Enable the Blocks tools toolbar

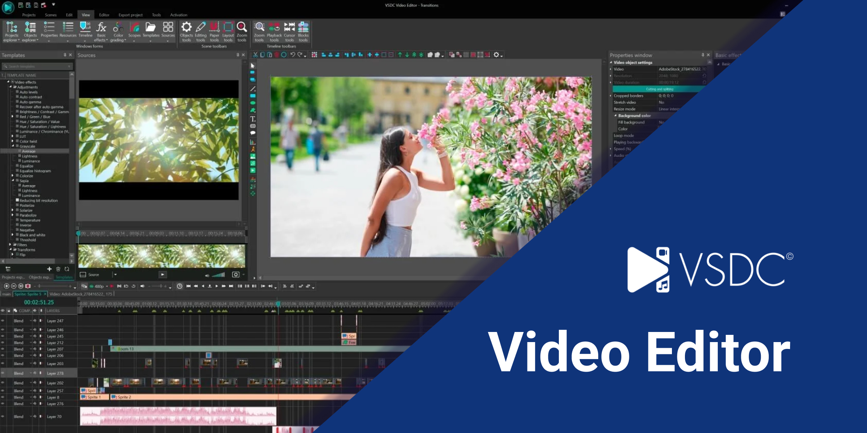click(x=303, y=31)
